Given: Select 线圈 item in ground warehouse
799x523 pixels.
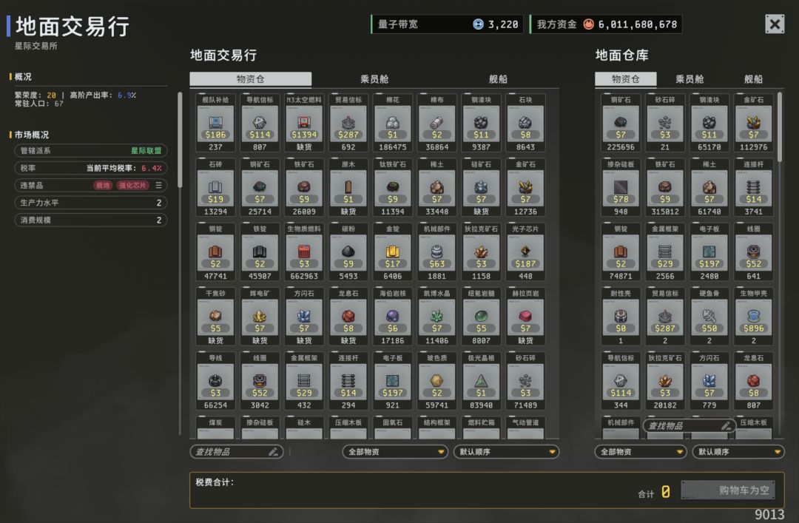Looking at the screenshot, I should [754, 252].
